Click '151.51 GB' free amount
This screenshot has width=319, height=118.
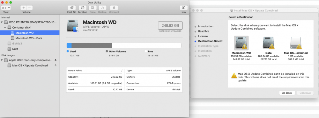[153, 55]
